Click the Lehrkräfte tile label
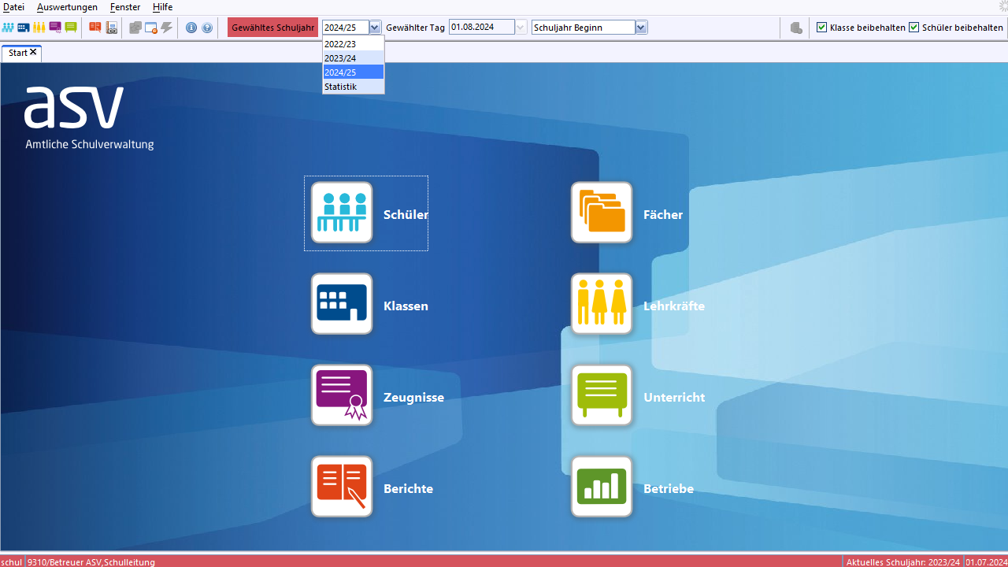This screenshot has width=1008, height=567. (674, 306)
